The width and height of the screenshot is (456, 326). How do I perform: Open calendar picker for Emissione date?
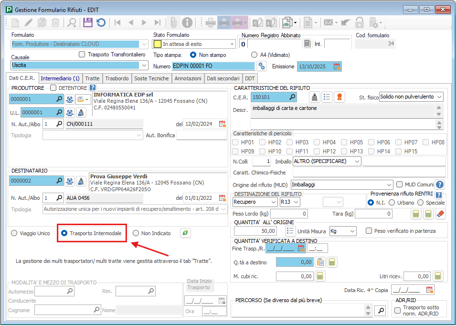click(337, 66)
